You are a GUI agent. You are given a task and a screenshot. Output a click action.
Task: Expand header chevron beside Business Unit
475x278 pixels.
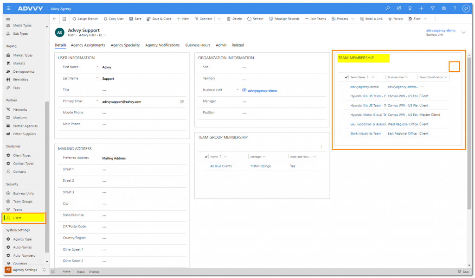pyautogui.click(x=463, y=32)
